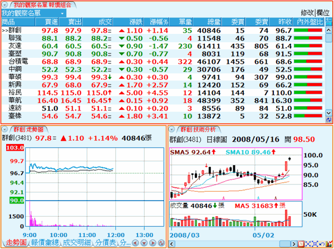The image size is (334, 249).
Task: Click the watchlist vertical scrollbar down arrow
Action: [330, 119]
